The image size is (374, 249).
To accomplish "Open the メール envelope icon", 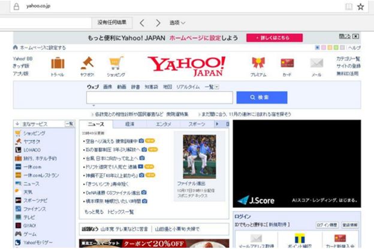I will pos(316,63).
